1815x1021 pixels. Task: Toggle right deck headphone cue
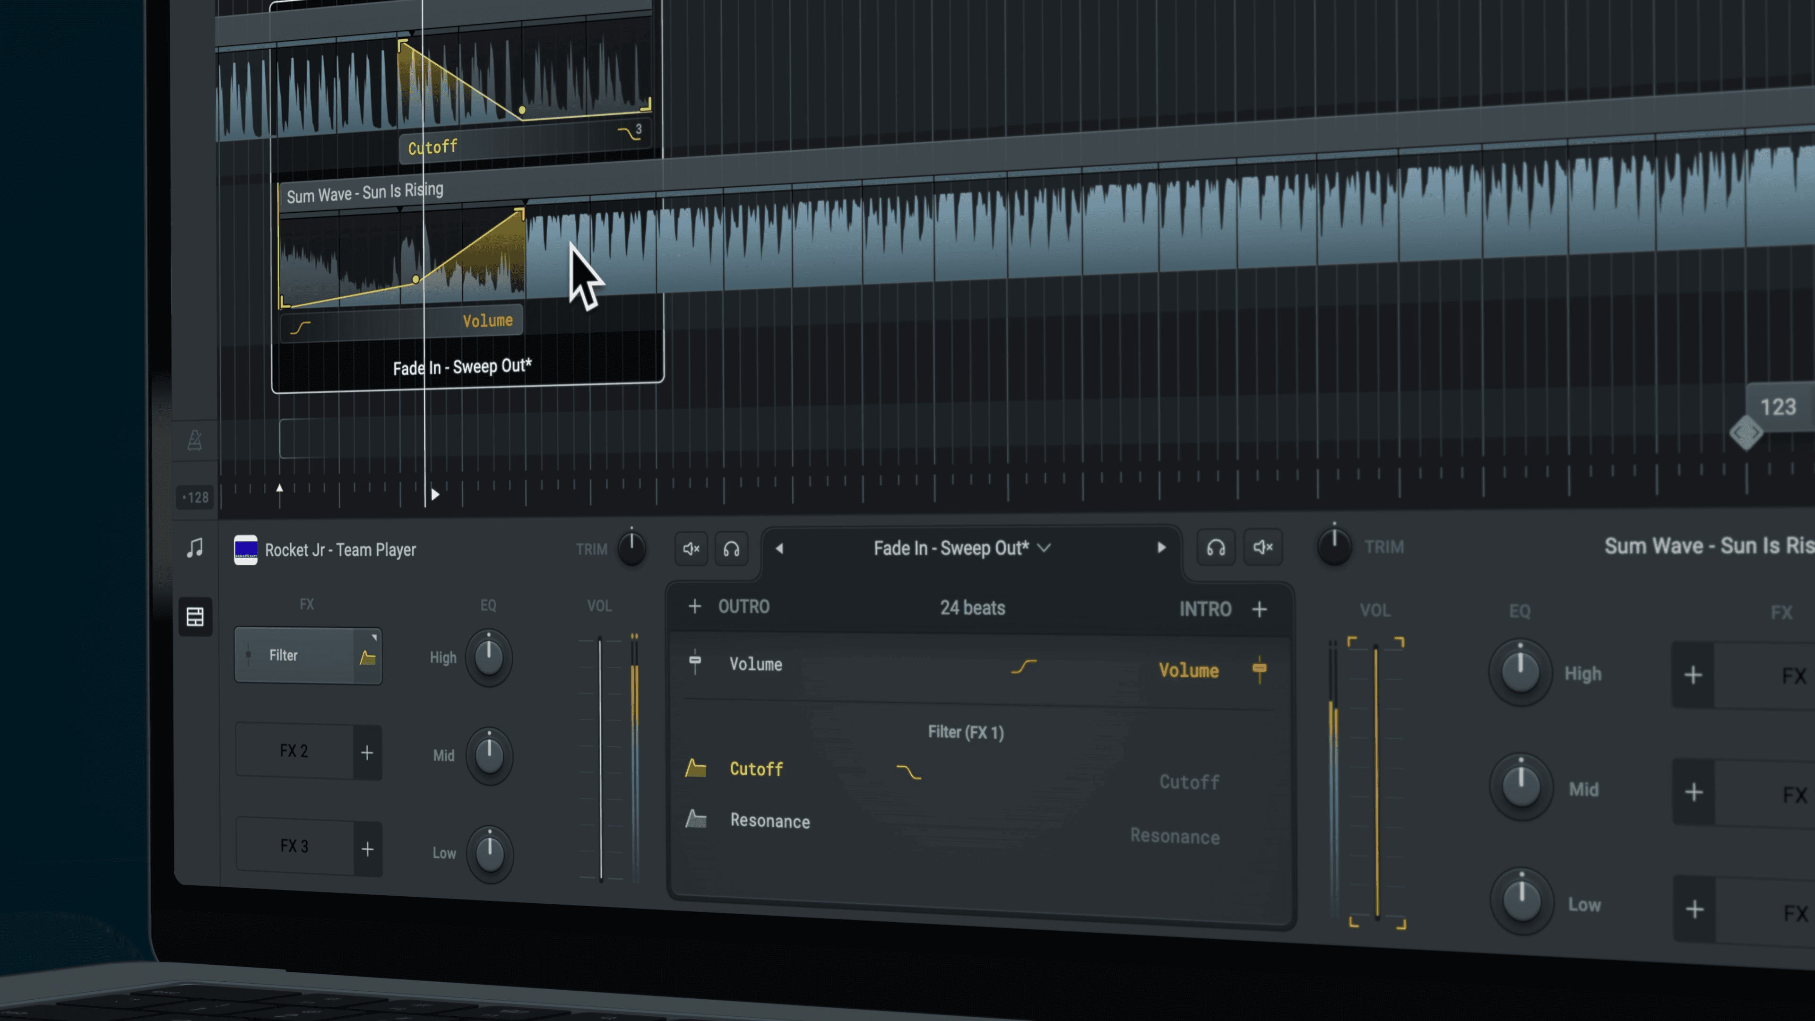click(x=1216, y=547)
